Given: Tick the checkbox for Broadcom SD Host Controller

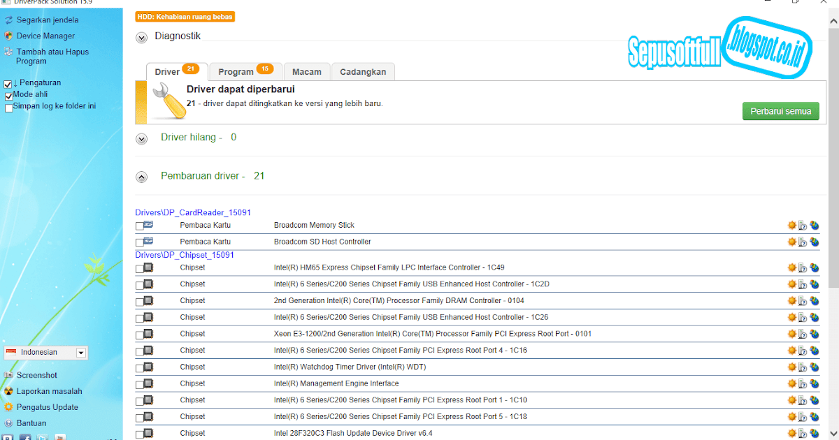Looking at the screenshot, I should [140, 243].
